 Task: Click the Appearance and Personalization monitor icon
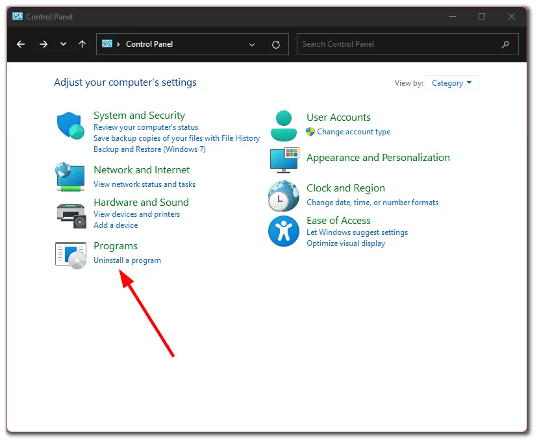point(284,160)
